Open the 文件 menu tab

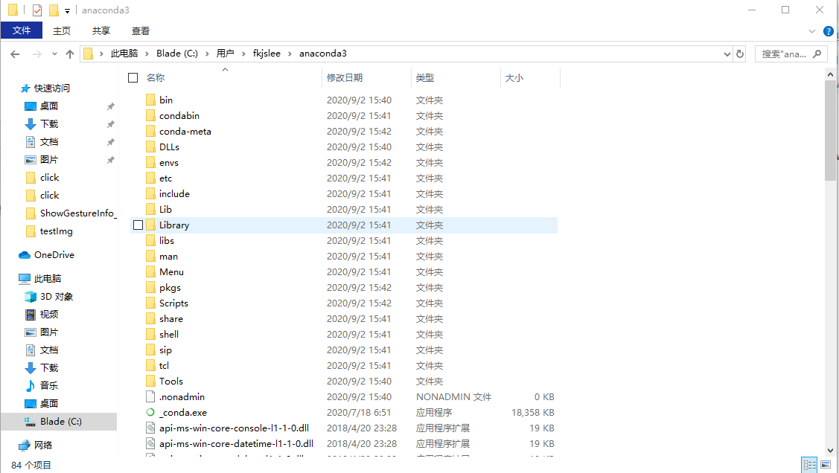(22, 30)
